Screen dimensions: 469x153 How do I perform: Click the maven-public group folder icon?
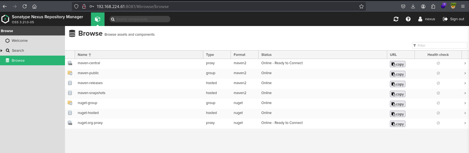[70, 73]
